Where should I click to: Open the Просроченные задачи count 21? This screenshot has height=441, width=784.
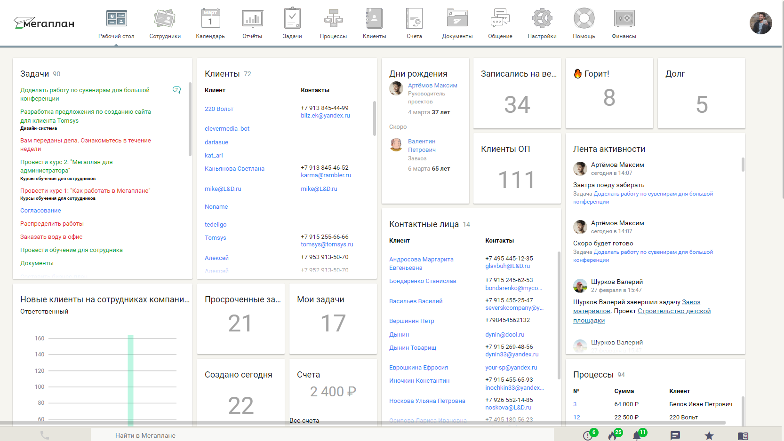(240, 323)
